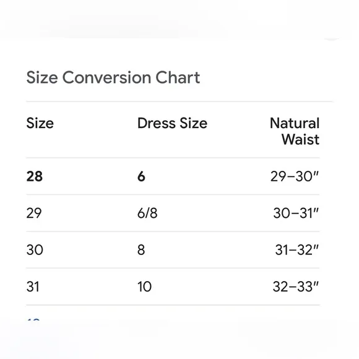Click the Size column header
This screenshot has height=359, width=359.
coord(40,123)
